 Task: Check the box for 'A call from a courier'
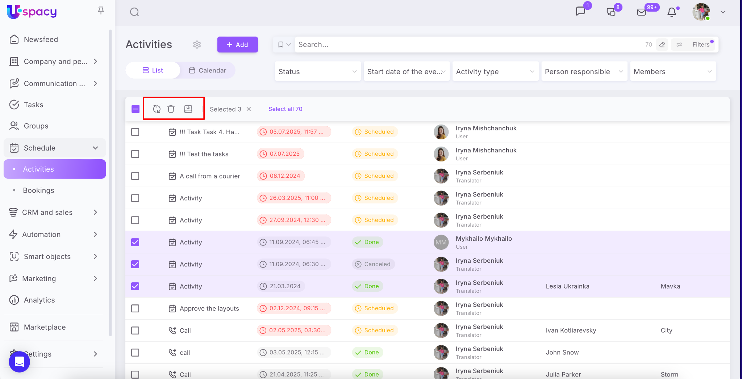(135, 176)
